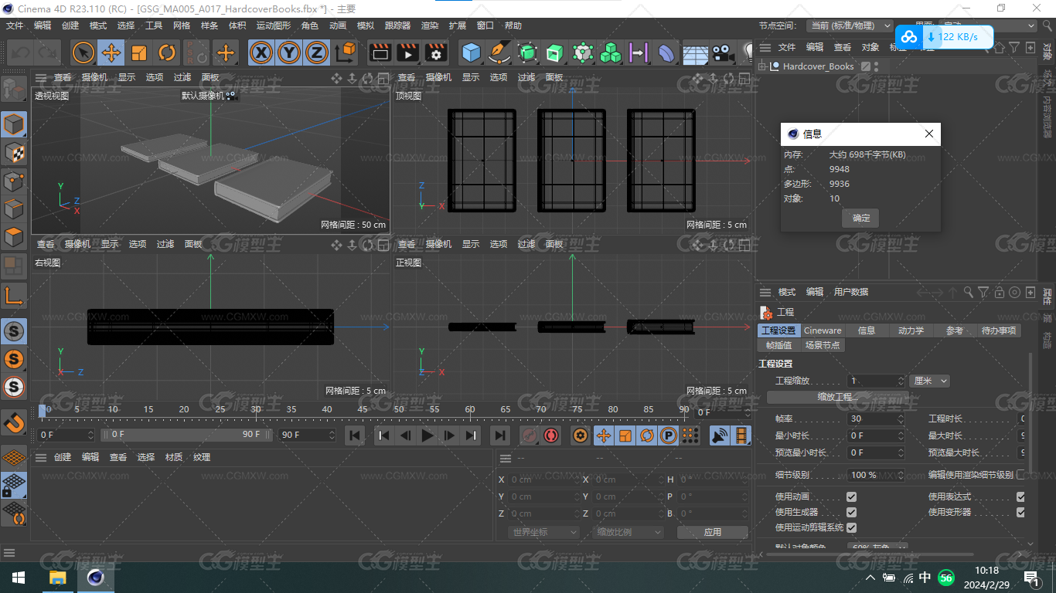Select the Spline Pen tool
The width and height of the screenshot is (1056, 593).
(499, 53)
